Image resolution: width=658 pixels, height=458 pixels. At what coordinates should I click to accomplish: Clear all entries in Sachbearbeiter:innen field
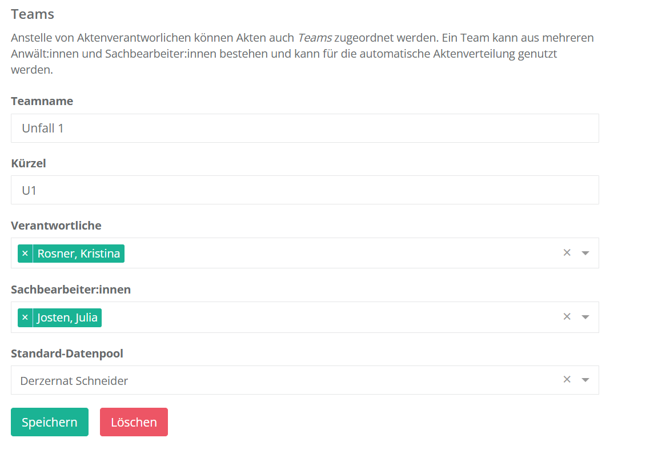[567, 317]
